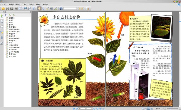Show the Signatures pen panel
This screenshot has width=181, height=110.
(x=2, y=43)
